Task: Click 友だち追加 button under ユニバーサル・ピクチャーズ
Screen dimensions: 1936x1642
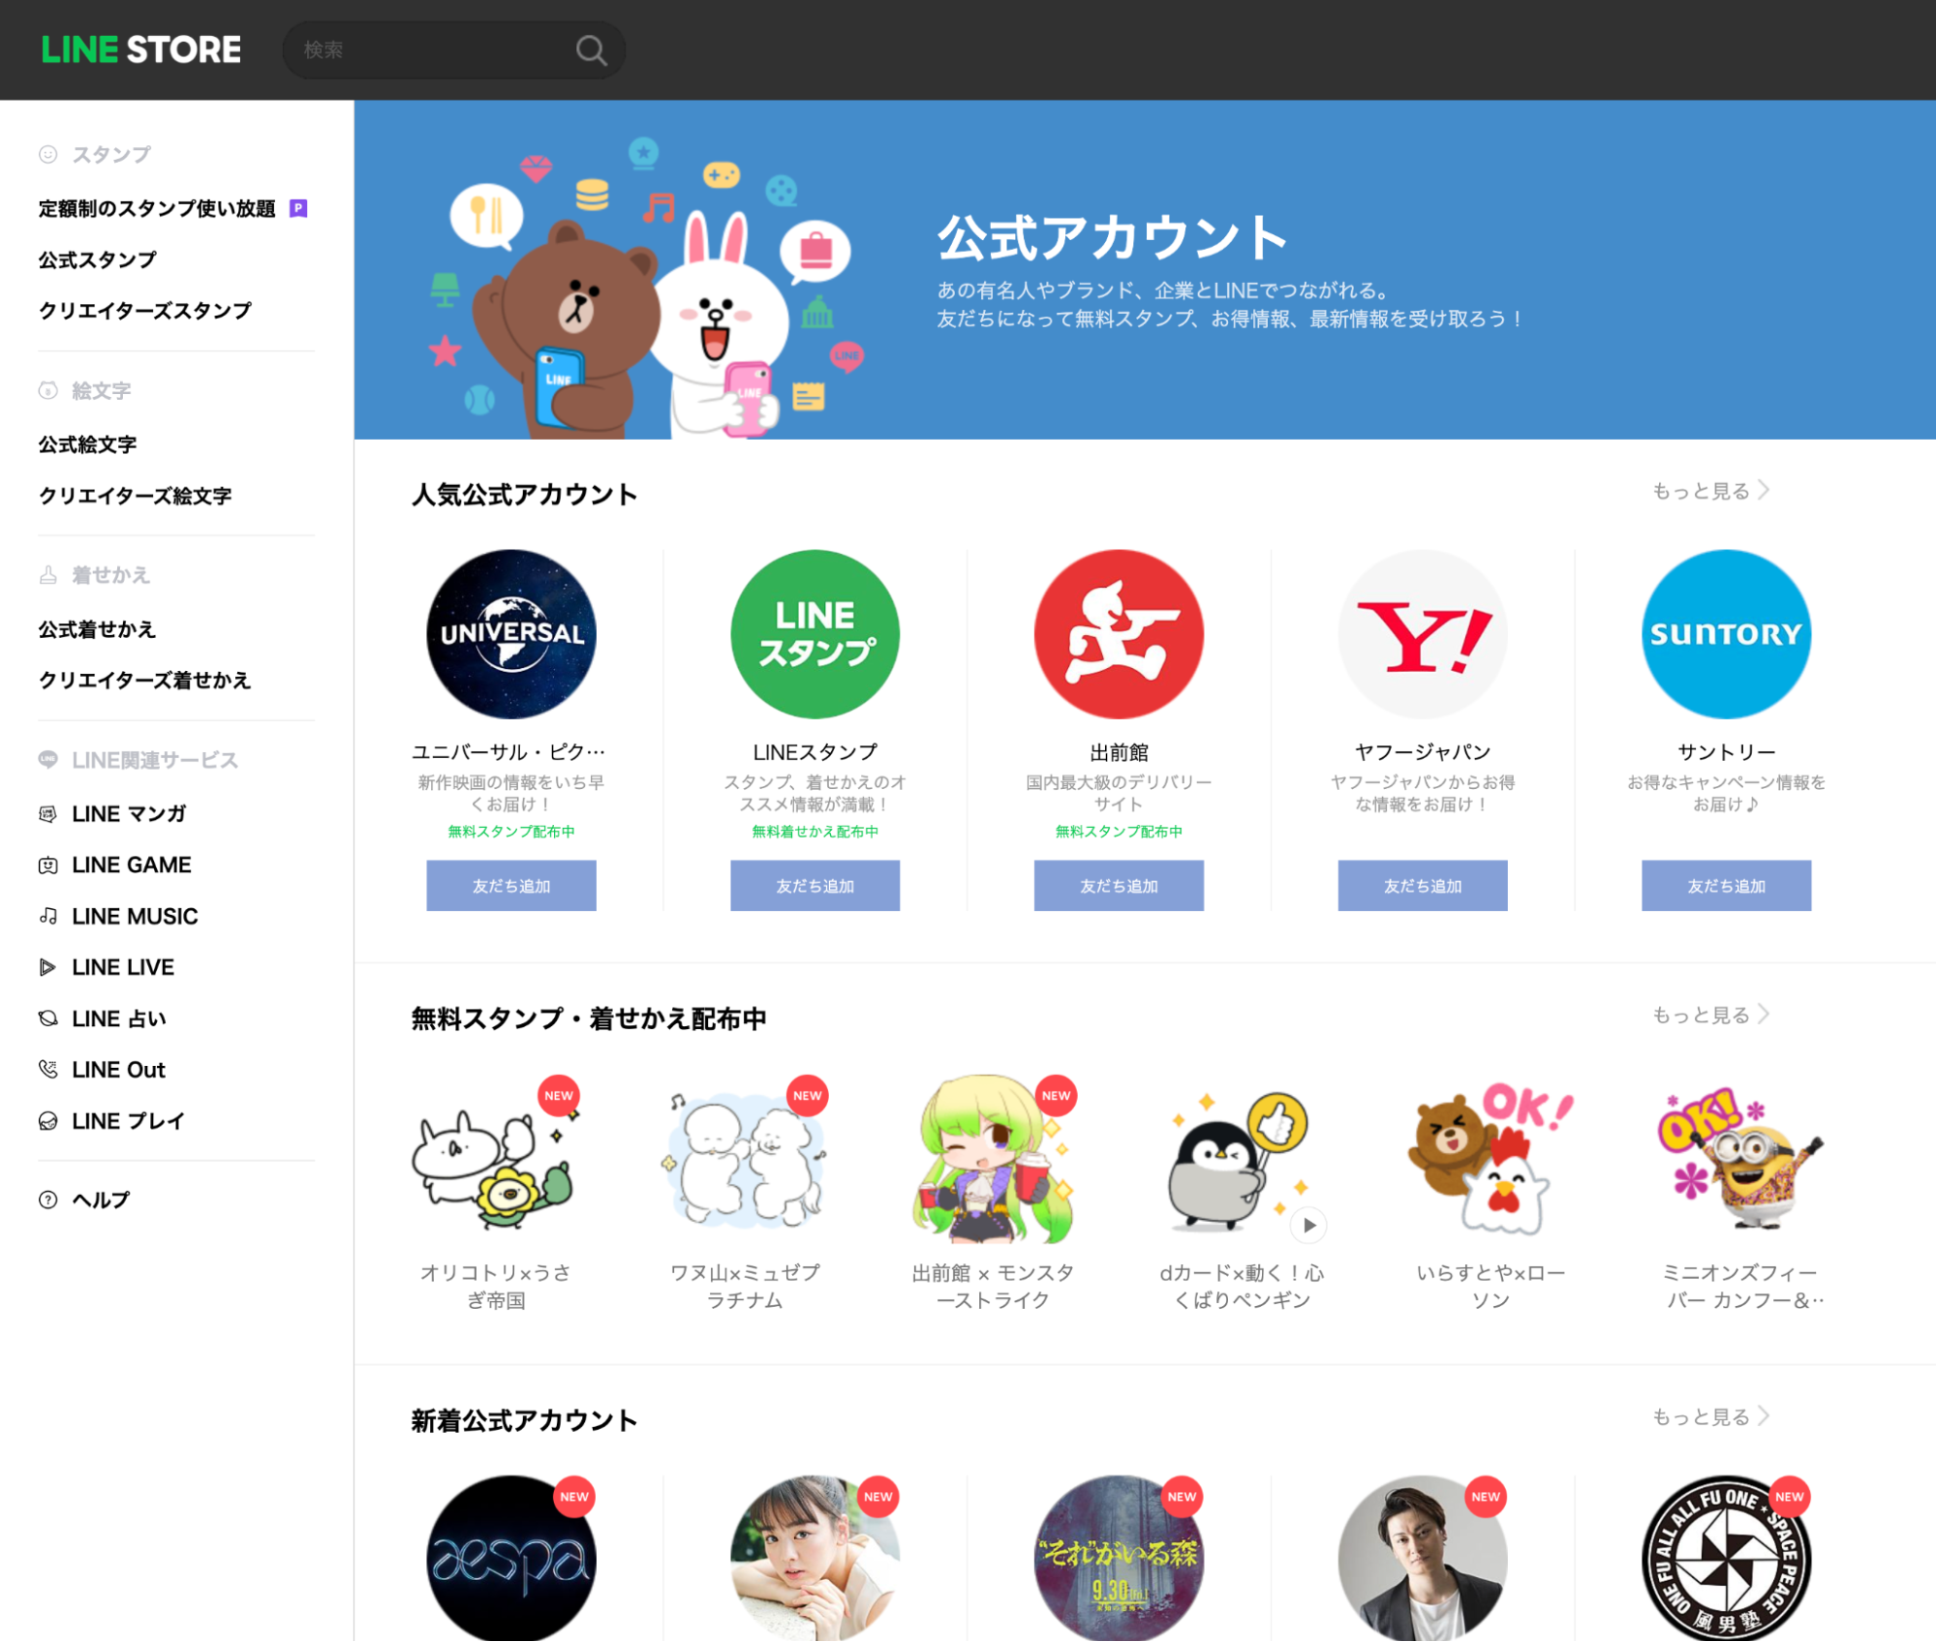Action: (511, 886)
